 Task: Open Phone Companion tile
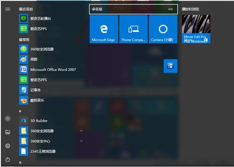coord(133,29)
